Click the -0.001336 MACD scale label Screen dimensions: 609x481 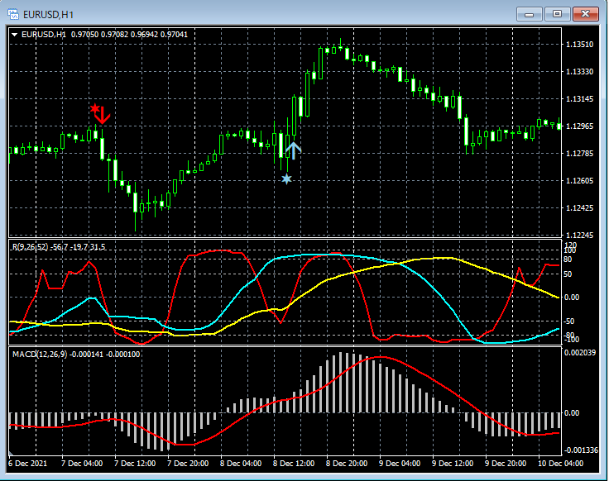[583, 450]
